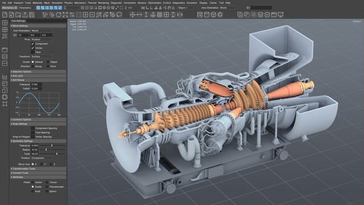This screenshot has width=364, height=205.
Task: Click the floppy disk save icon
Action: pyautogui.click(x=31, y=15)
